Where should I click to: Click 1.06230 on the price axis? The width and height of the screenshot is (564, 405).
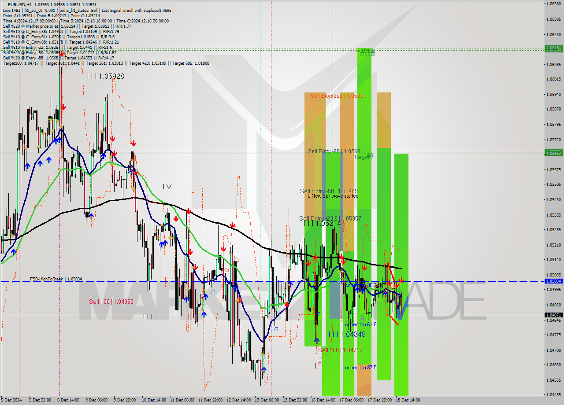pos(553,34)
